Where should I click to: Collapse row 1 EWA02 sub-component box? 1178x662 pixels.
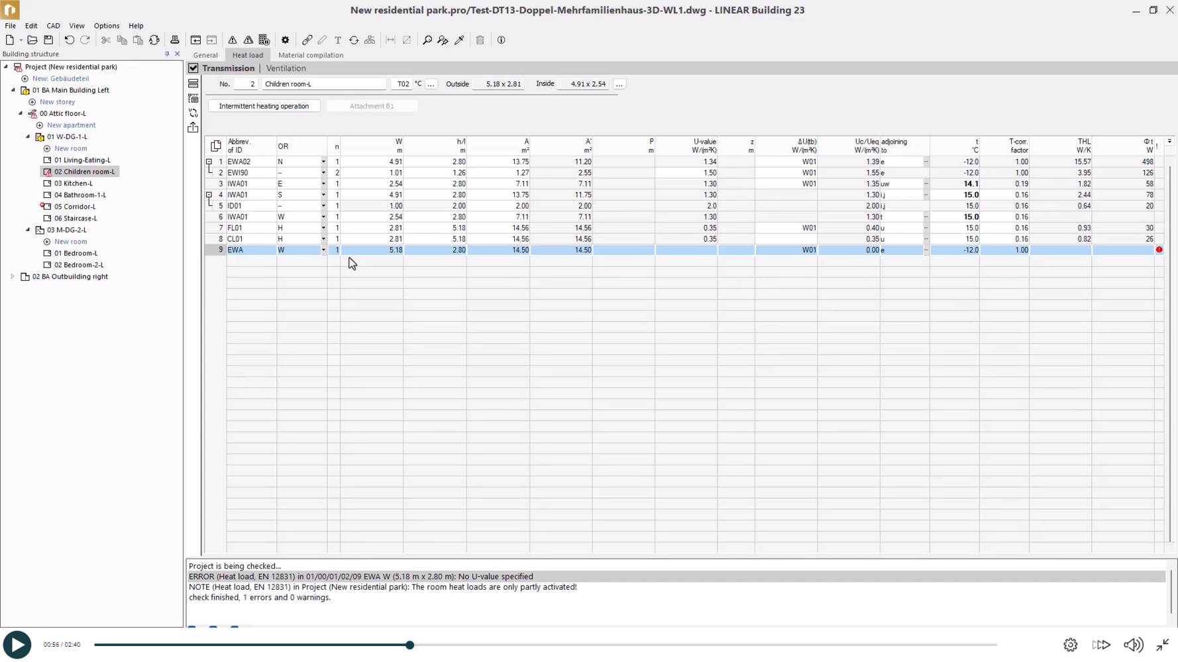point(209,162)
